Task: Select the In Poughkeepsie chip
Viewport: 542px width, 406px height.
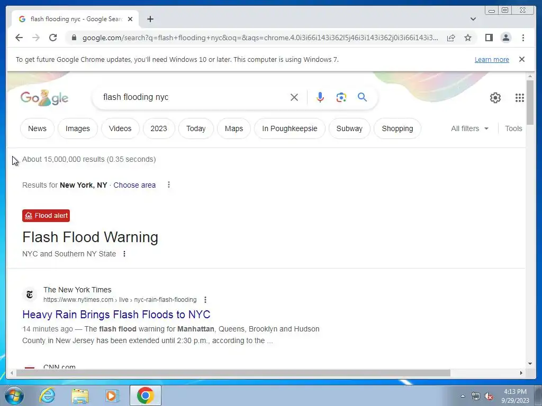Action: click(290, 128)
